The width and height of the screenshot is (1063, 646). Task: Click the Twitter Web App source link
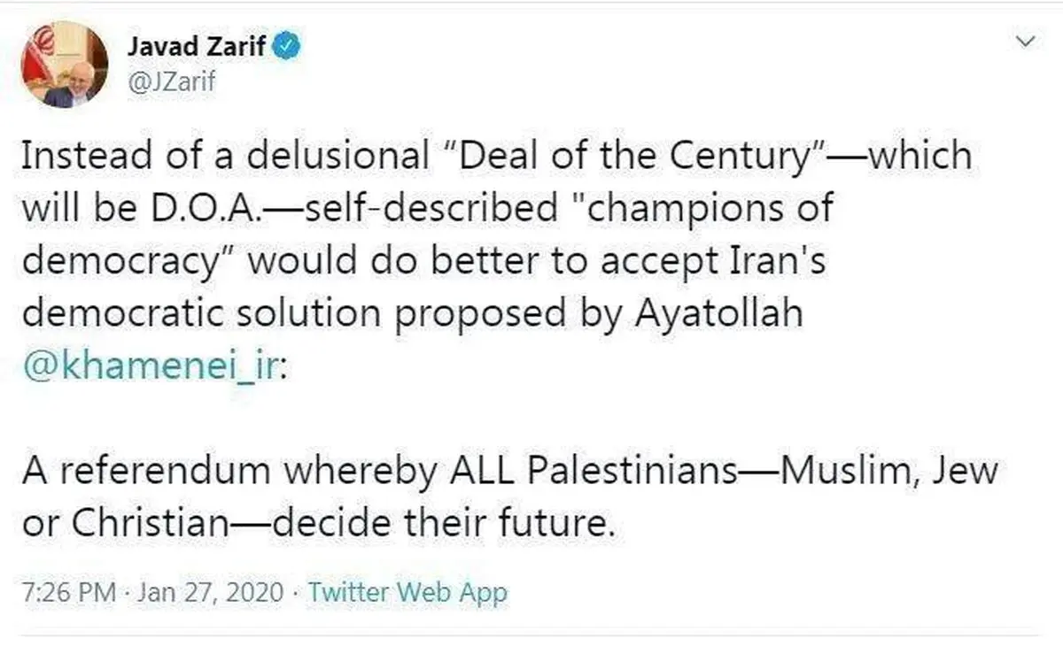click(x=407, y=592)
